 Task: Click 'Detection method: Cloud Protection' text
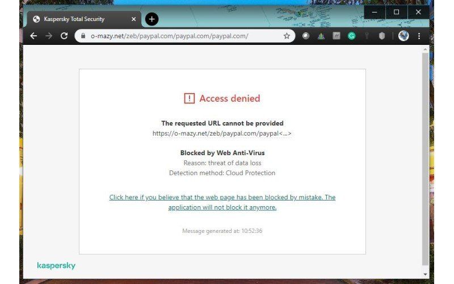(222, 173)
